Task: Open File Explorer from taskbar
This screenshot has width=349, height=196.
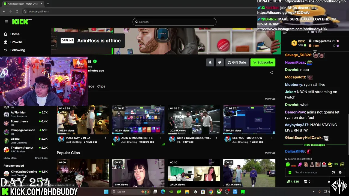Action: click(x=187, y=192)
